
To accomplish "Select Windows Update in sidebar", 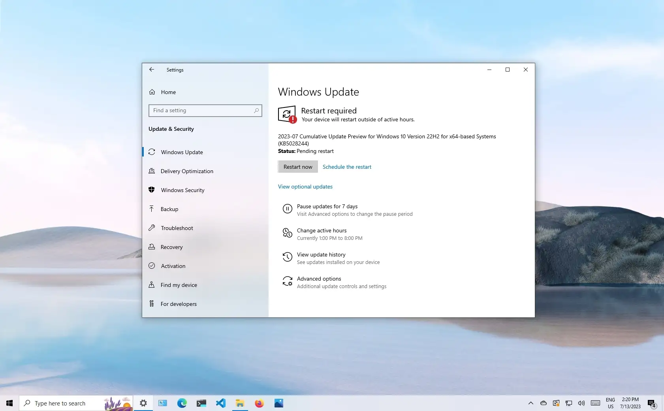I will pyautogui.click(x=205, y=152).
